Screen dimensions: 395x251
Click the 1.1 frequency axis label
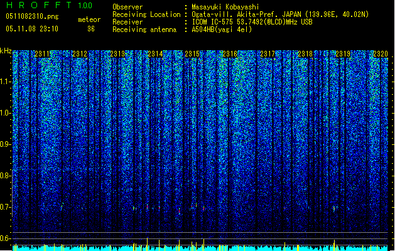pos(6,82)
